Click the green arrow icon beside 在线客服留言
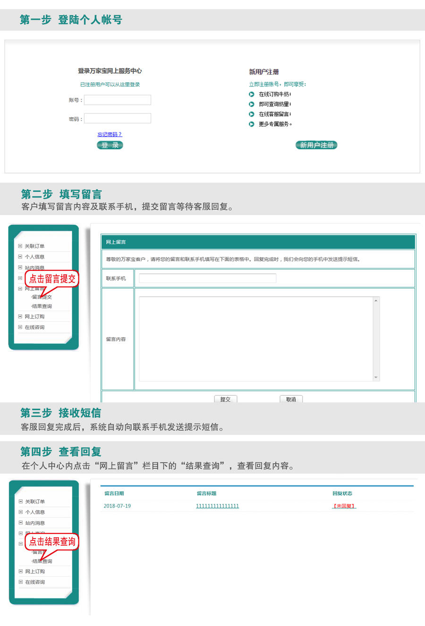Viewport: 425px width, 626px height. [252, 114]
